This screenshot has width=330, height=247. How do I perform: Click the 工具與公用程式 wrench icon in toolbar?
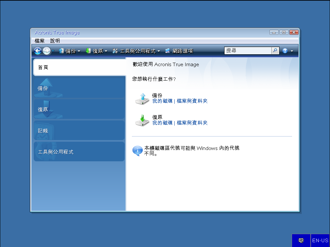[115, 51]
